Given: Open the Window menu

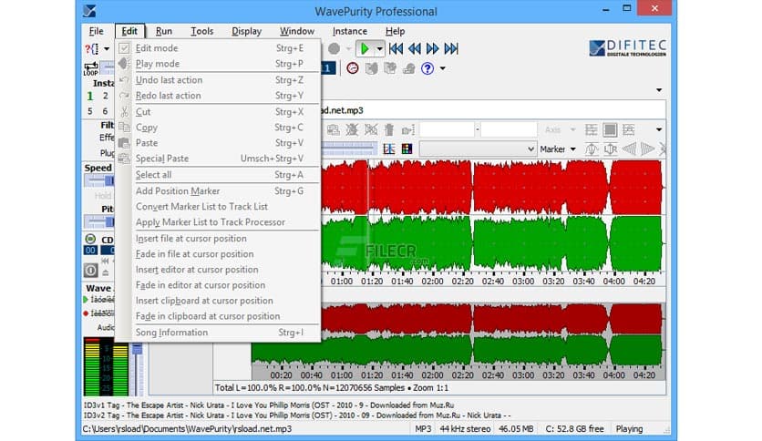Looking at the screenshot, I should point(297,31).
